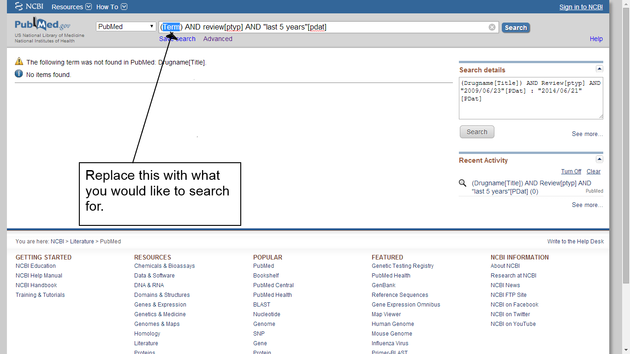Click the NCBI logo in the header

(29, 6)
